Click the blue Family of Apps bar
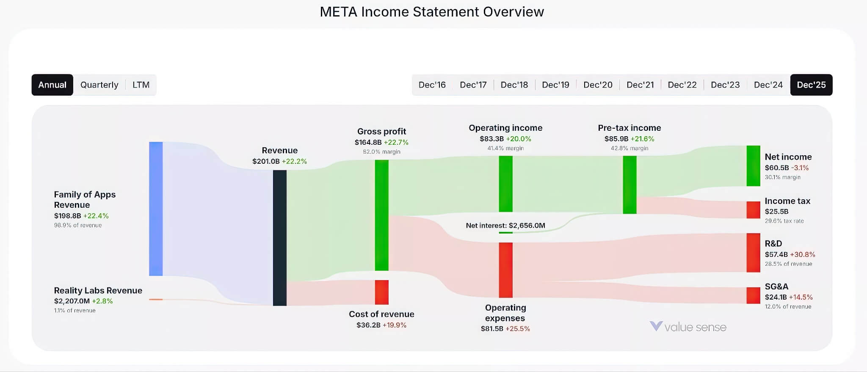Image resolution: width=867 pixels, height=372 pixels. coord(156,209)
